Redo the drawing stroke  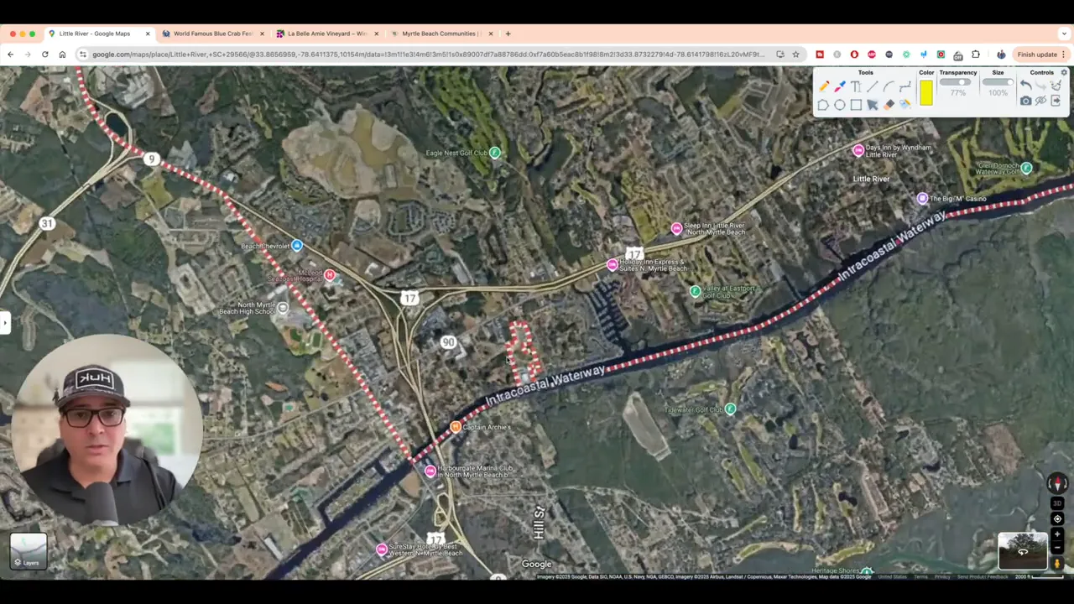tap(1041, 86)
